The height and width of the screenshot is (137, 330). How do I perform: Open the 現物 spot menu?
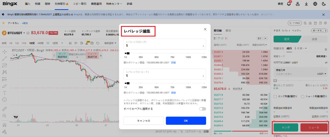pos(47,4)
